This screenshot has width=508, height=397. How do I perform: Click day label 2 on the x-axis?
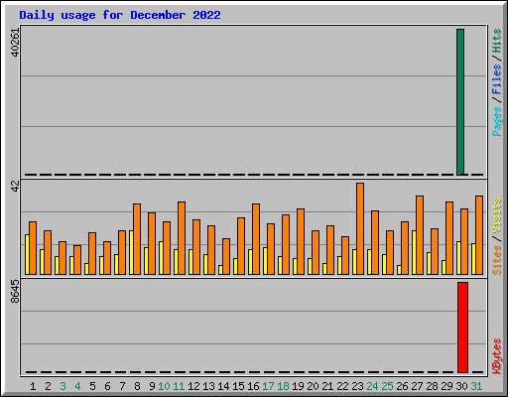click(48, 386)
